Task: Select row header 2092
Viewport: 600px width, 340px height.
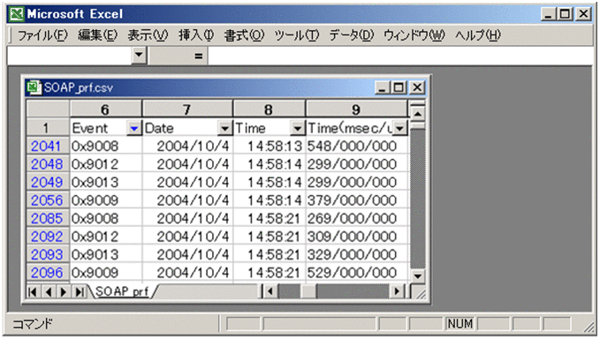Action: tap(48, 237)
